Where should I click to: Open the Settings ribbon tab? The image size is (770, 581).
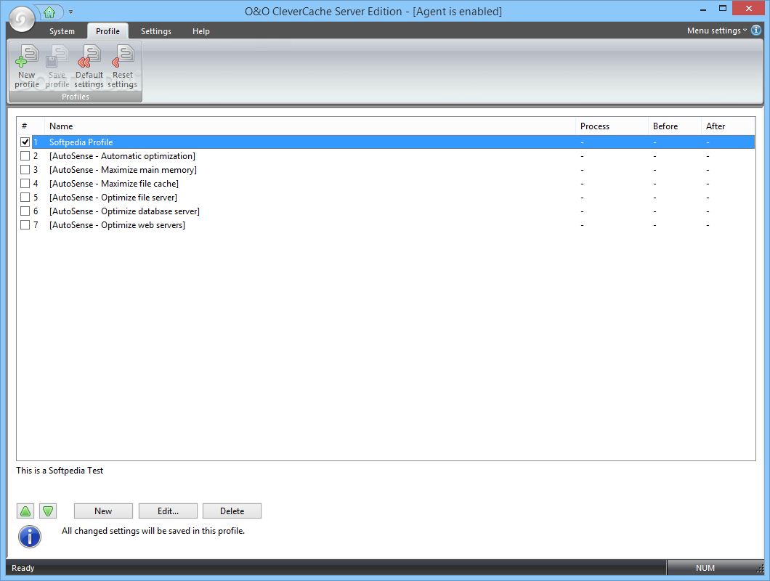click(155, 31)
